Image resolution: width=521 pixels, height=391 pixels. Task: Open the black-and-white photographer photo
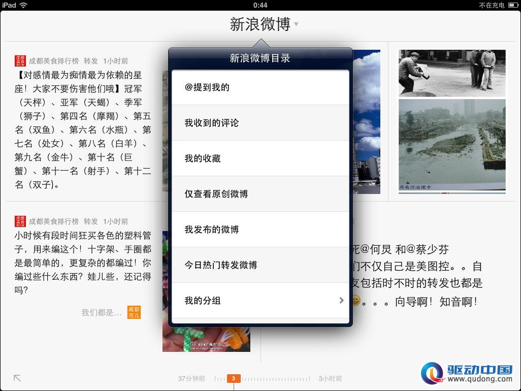(452, 73)
